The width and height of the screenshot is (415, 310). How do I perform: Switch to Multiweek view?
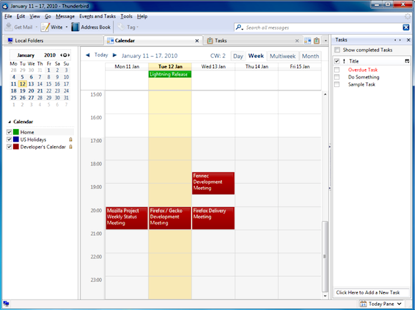coord(283,56)
